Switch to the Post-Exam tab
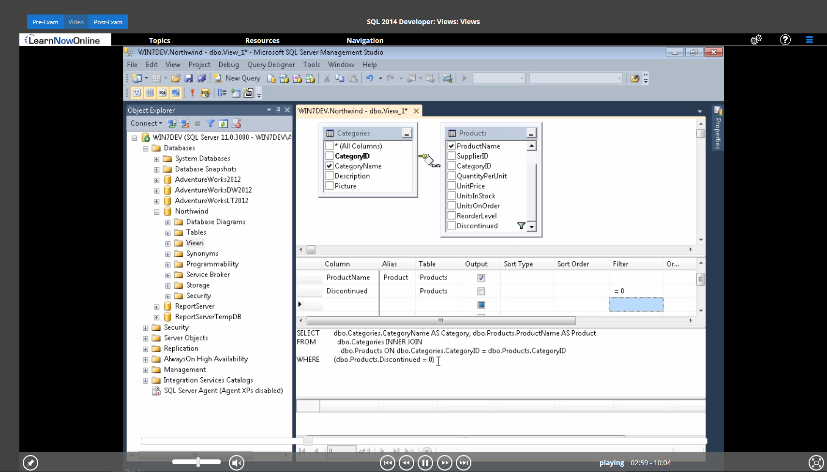The image size is (827, 472). (108, 22)
